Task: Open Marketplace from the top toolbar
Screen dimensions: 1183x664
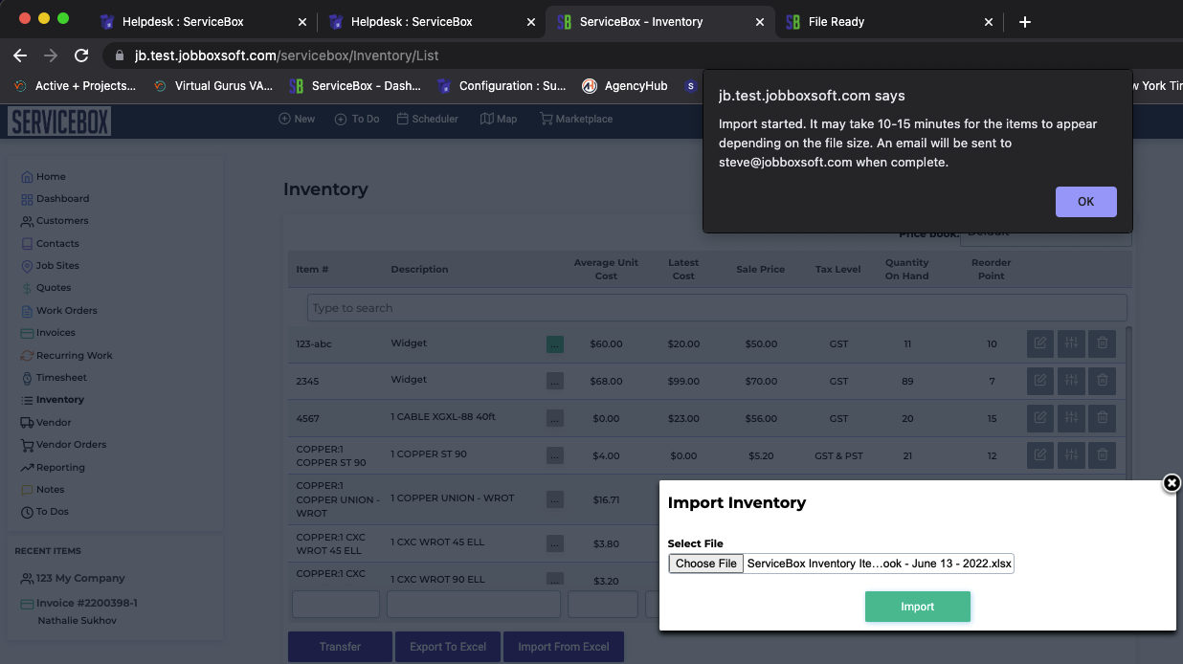Action: point(576,119)
